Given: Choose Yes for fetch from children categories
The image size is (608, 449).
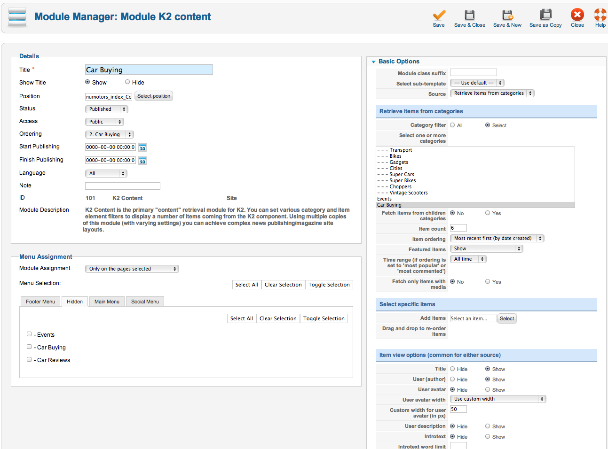Looking at the screenshot, I should (x=488, y=213).
